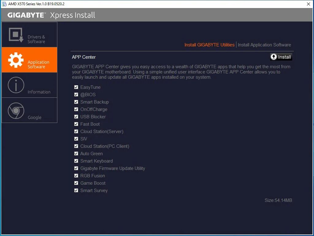Click the Fast Boot label text
Viewport: 314px width, 236px height.
click(90, 124)
